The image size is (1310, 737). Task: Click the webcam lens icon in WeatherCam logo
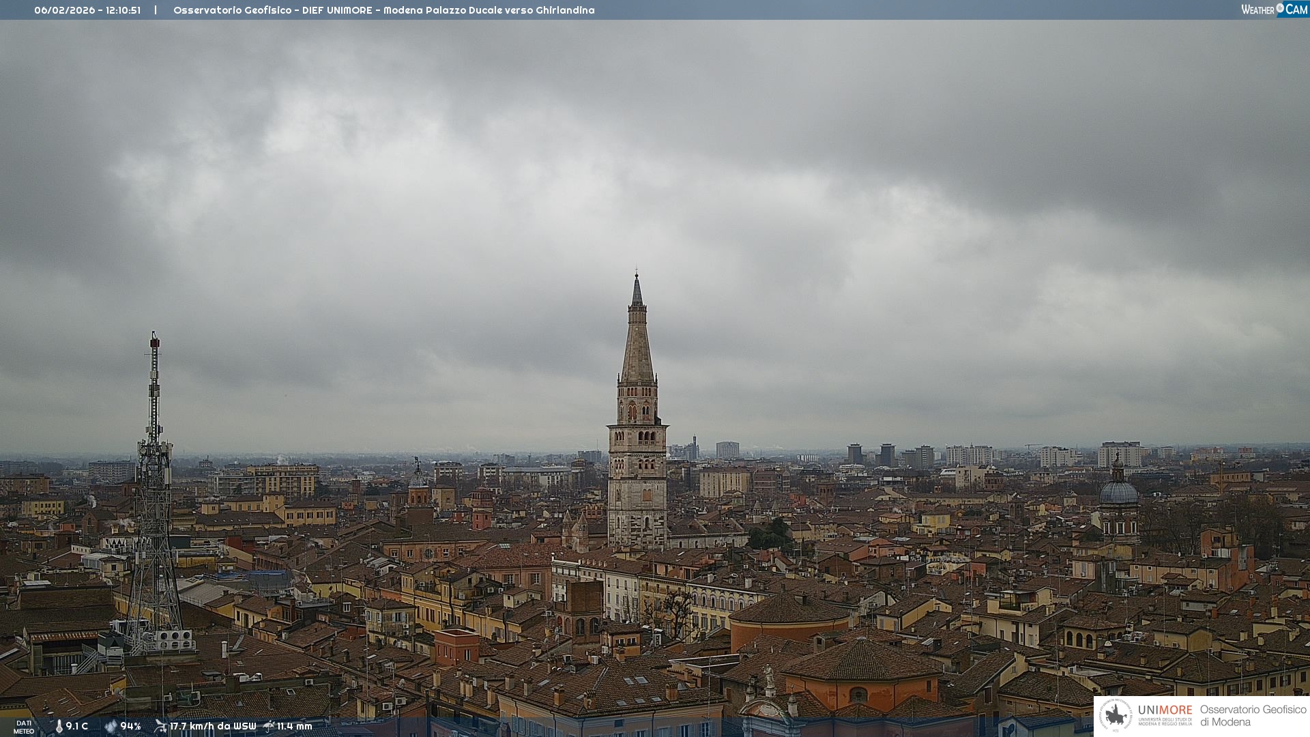[1280, 8]
